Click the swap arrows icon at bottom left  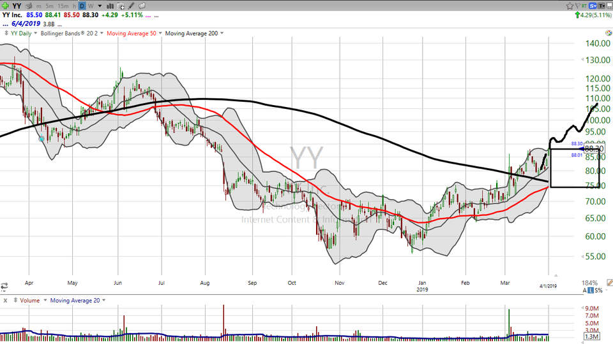point(4,286)
